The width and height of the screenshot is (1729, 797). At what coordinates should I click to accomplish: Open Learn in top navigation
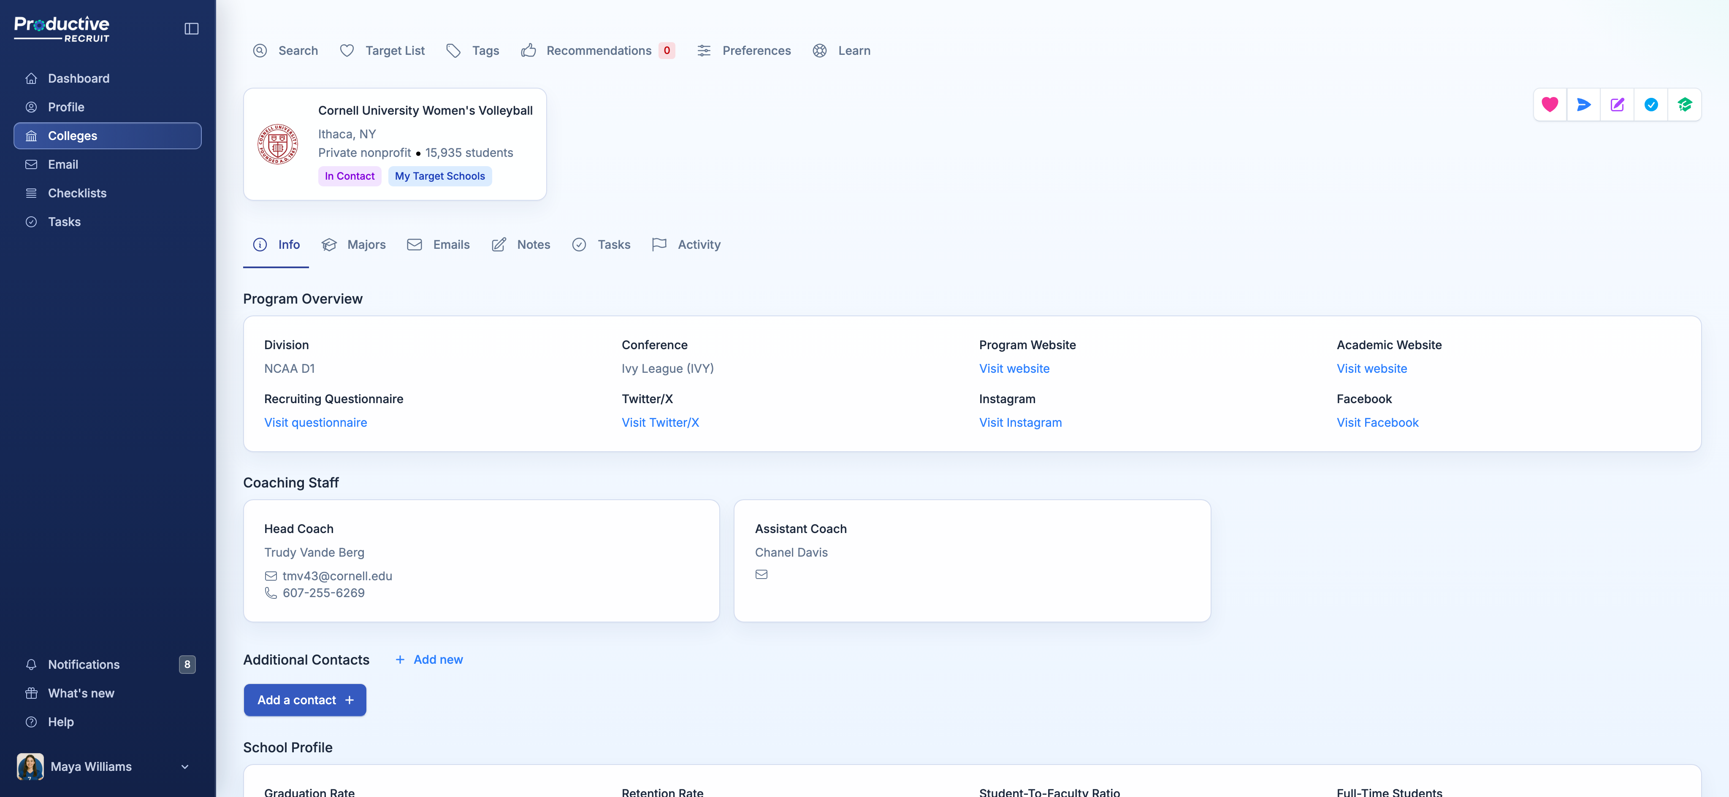[x=841, y=50]
